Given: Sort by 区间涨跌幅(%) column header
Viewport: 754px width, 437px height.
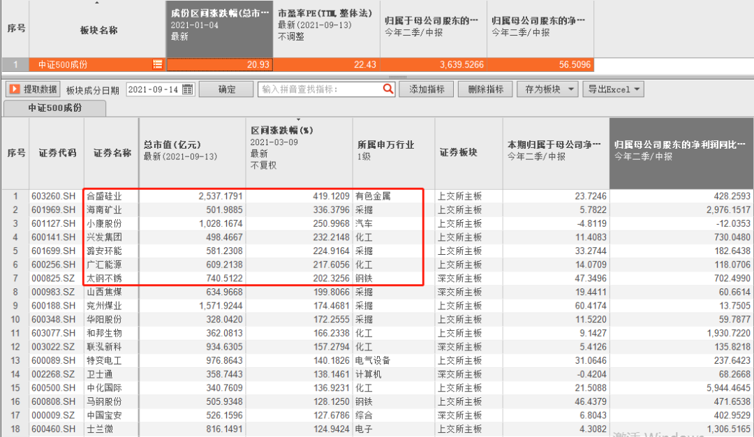Looking at the screenshot, I should coord(299,154).
